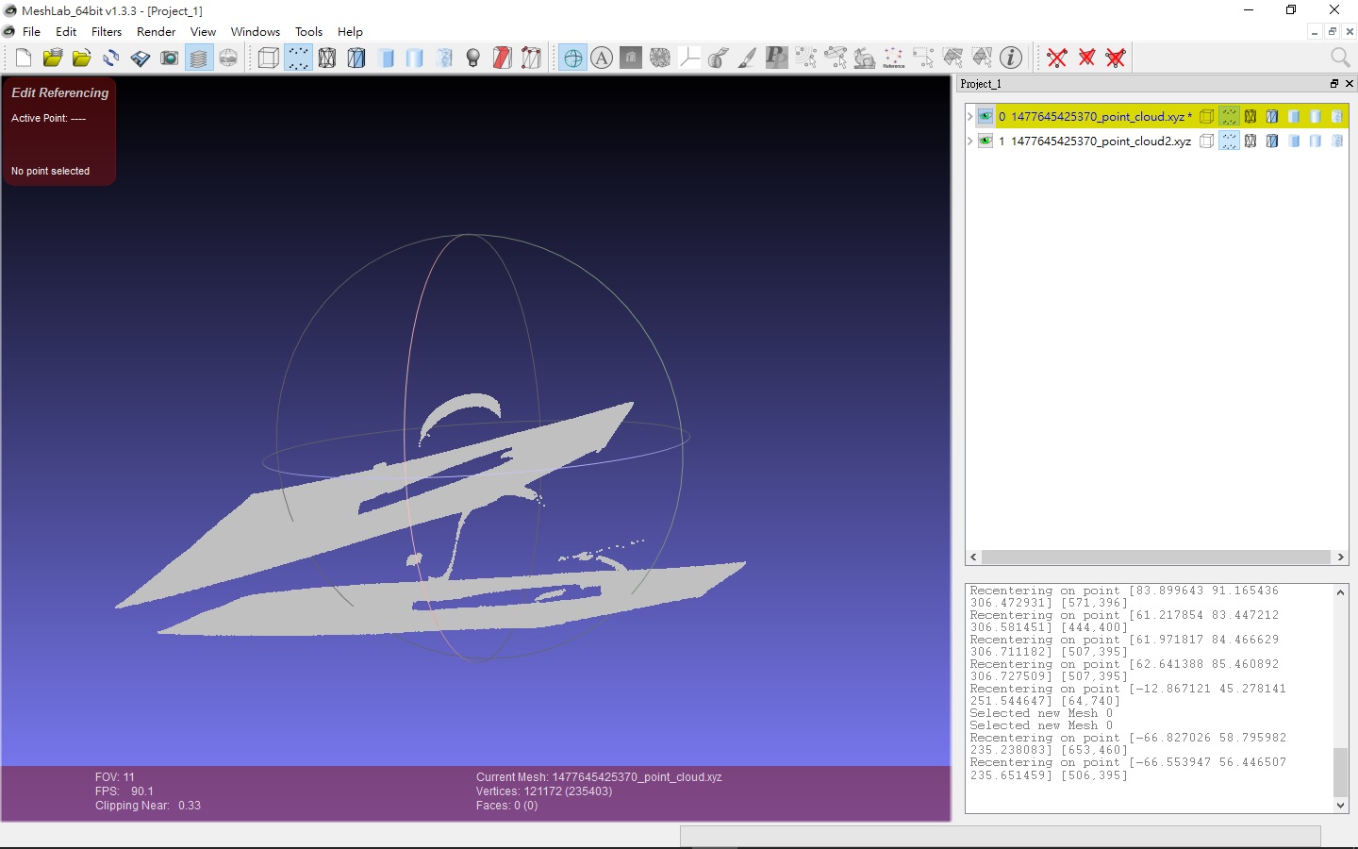Open the Render menu
The height and width of the screenshot is (849, 1358).
click(x=156, y=31)
